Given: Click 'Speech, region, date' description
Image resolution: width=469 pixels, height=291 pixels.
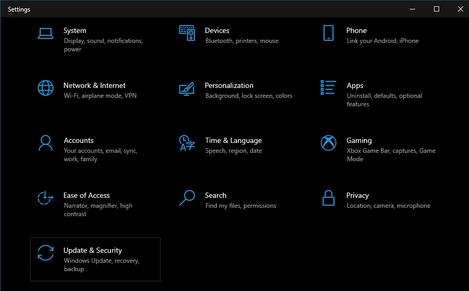Looking at the screenshot, I should pos(234,151).
